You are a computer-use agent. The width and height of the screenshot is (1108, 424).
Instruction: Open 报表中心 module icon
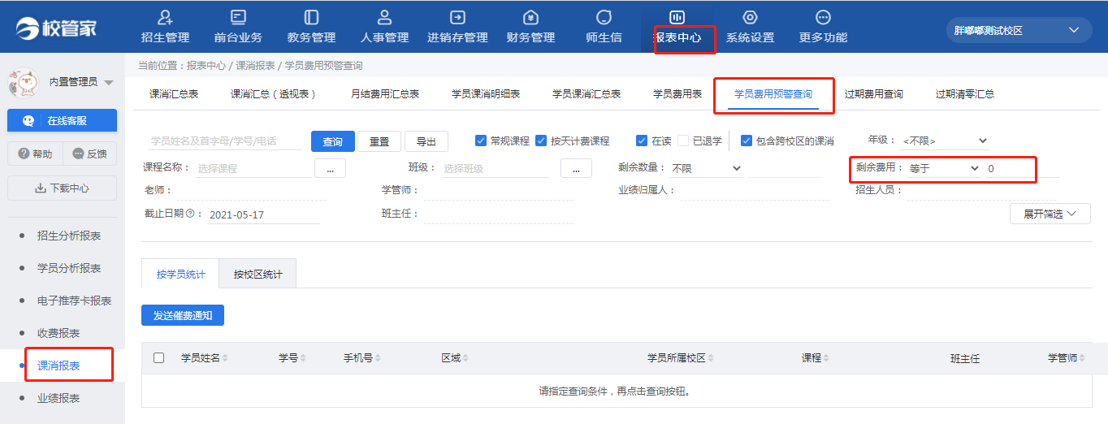677,17
